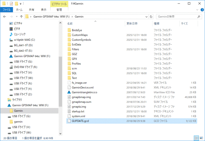Switch to large icons view in status bar

201,138
